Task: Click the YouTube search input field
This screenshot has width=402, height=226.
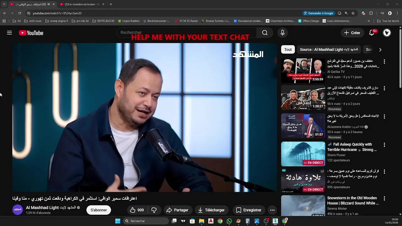Action: point(186,33)
